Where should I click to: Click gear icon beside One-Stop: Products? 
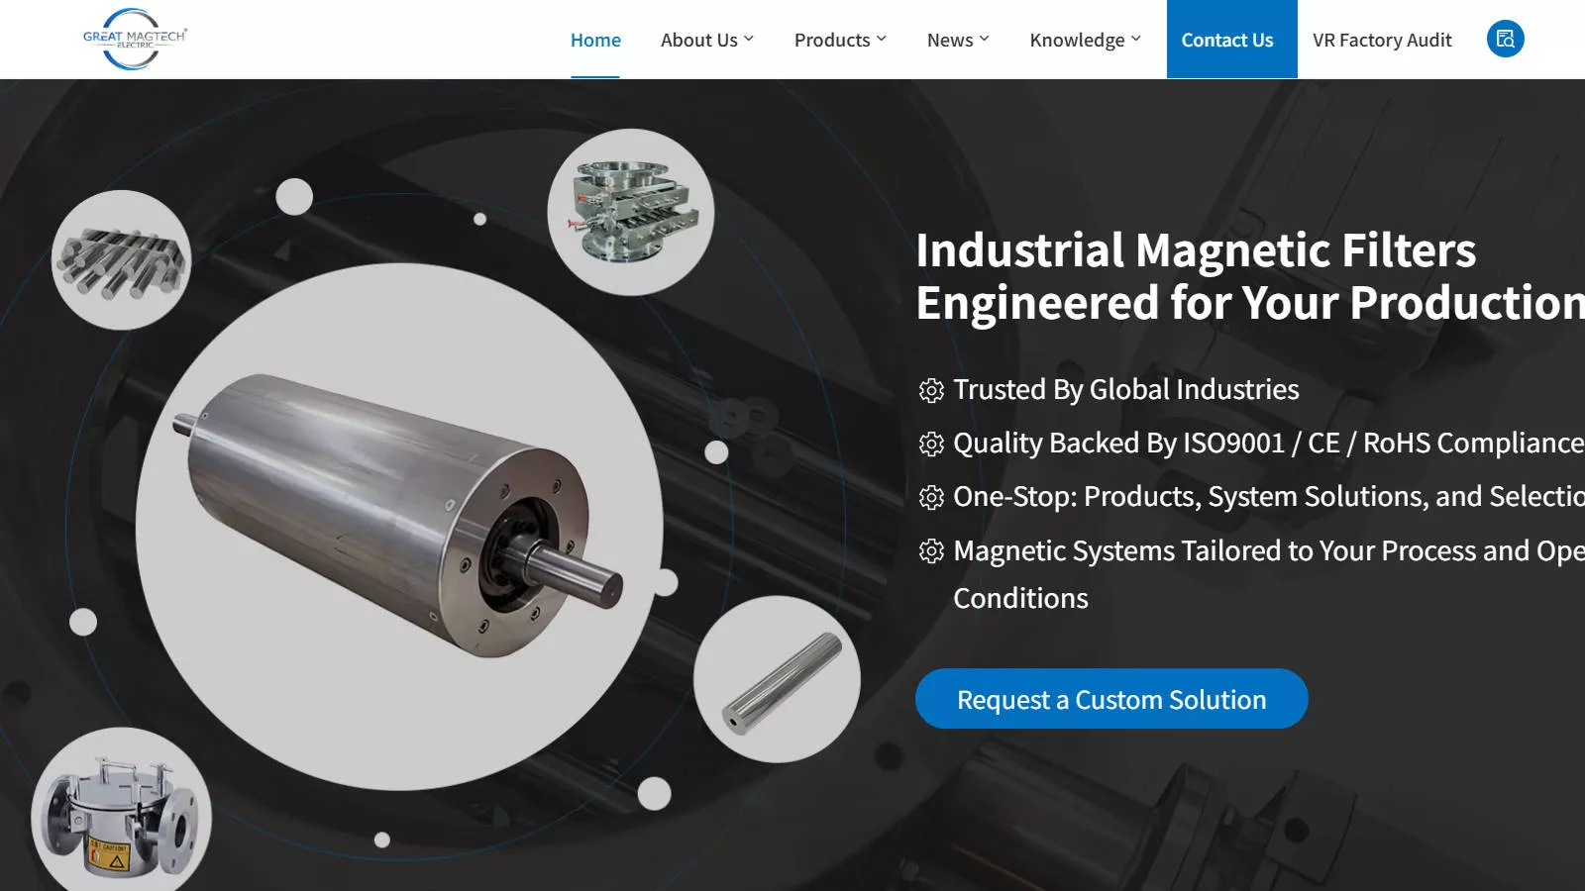click(931, 497)
